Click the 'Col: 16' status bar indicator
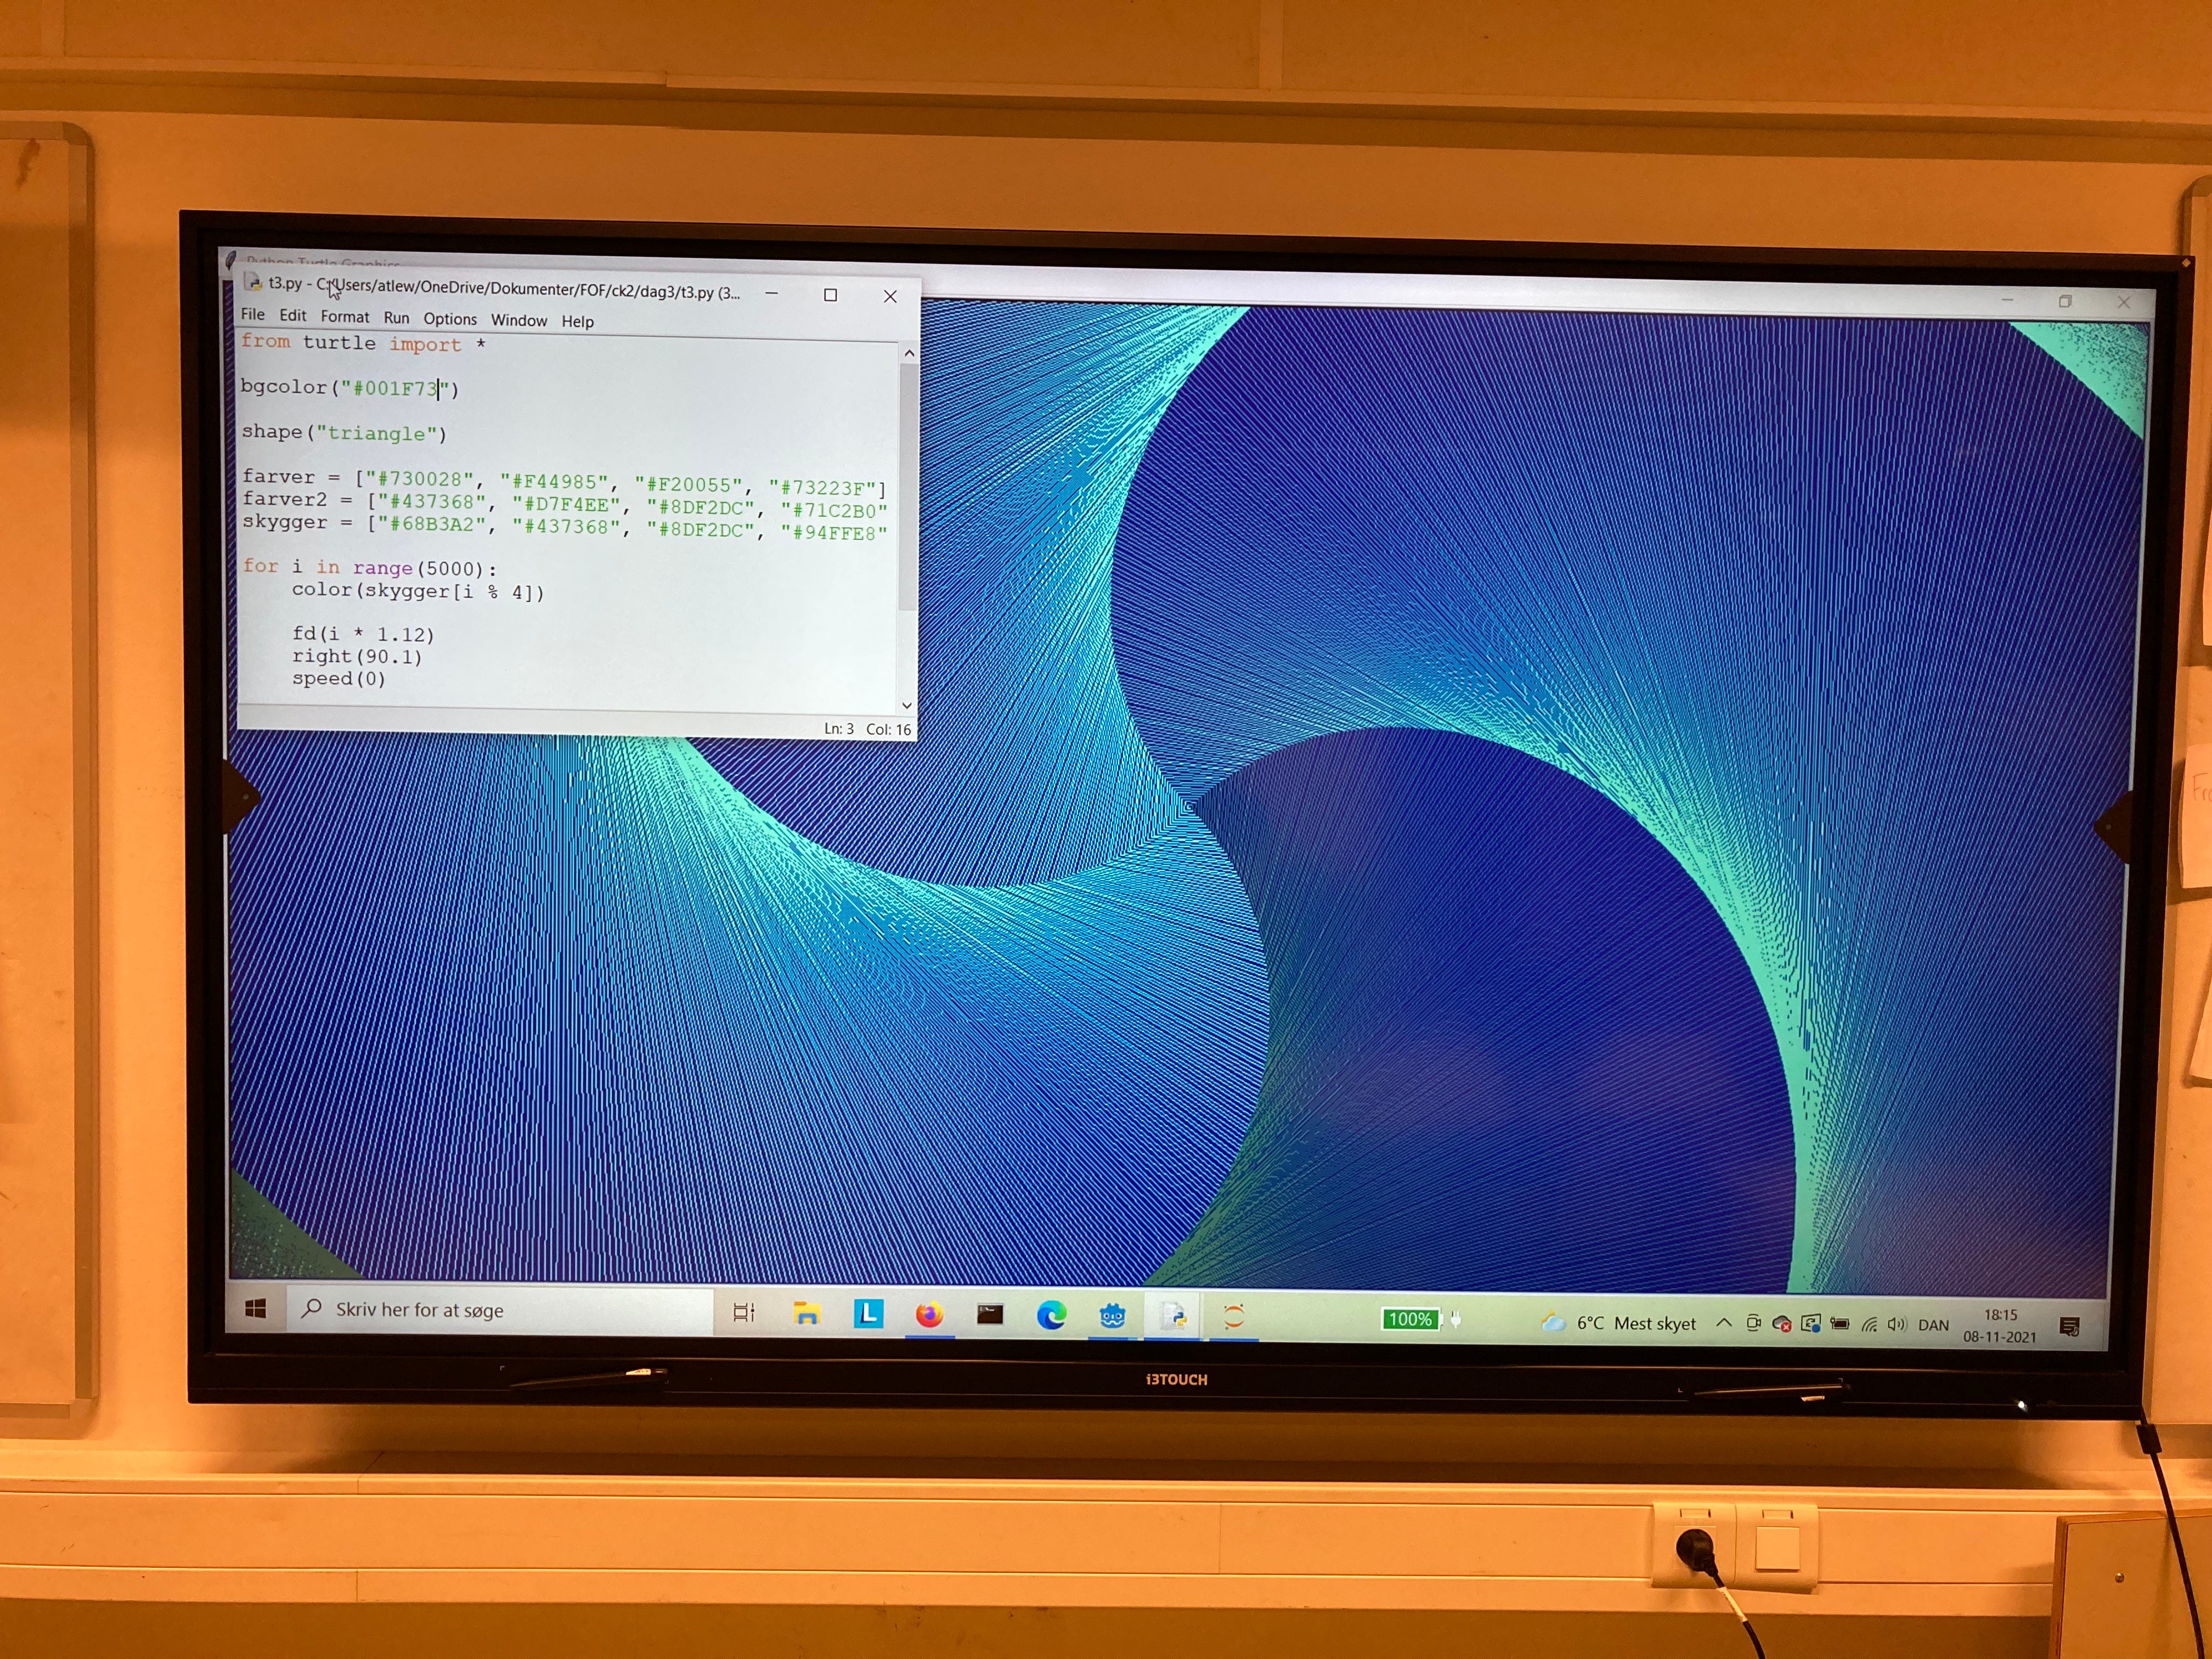This screenshot has height=1659, width=2212. 888,730
